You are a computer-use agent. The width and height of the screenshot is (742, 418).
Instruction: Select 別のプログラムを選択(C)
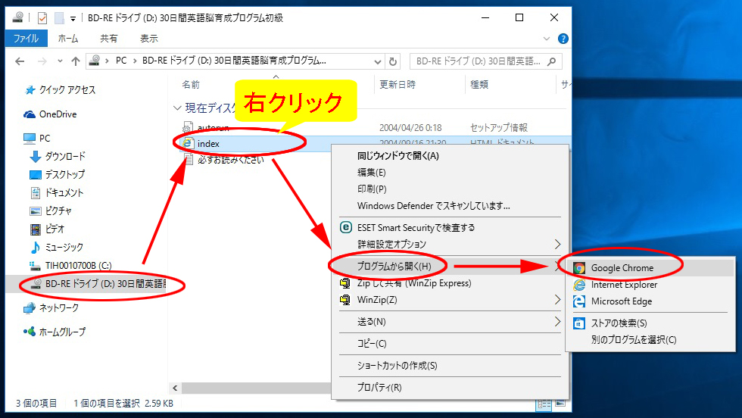(x=650, y=339)
